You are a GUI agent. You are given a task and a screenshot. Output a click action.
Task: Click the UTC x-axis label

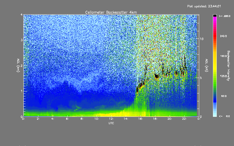click(111, 123)
